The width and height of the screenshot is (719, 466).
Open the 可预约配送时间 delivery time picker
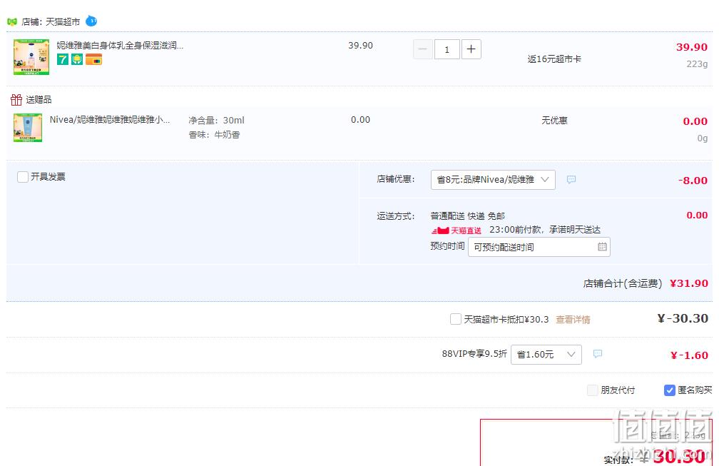coord(539,247)
